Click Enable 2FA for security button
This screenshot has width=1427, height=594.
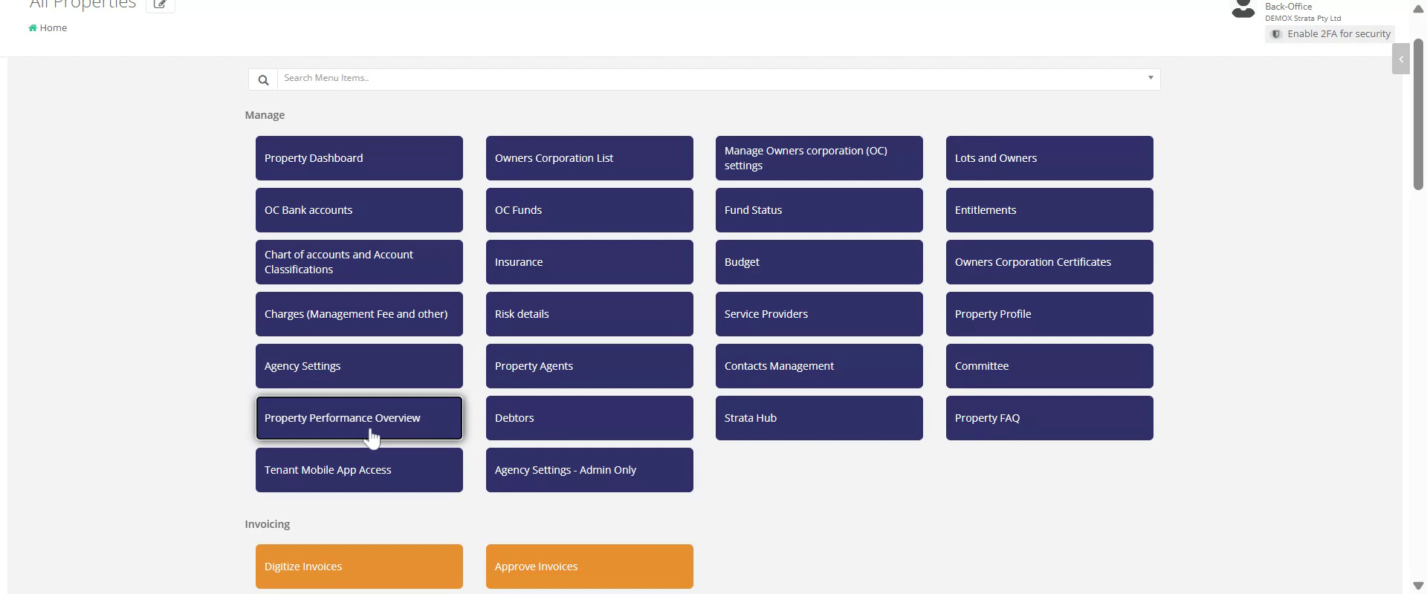click(x=1330, y=34)
